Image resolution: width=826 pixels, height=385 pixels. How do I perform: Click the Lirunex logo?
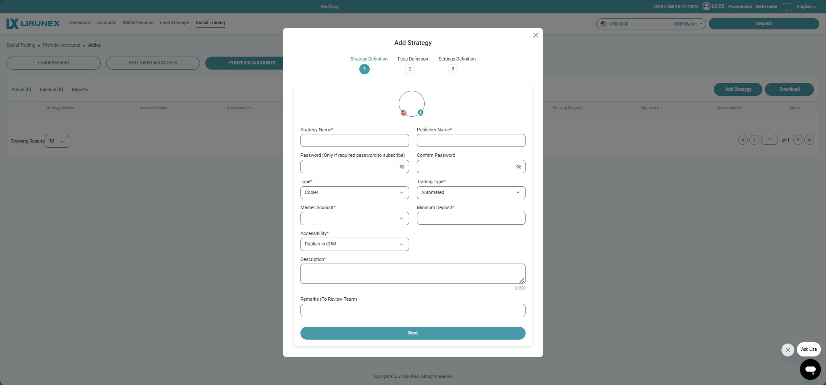(x=33, y=23)
